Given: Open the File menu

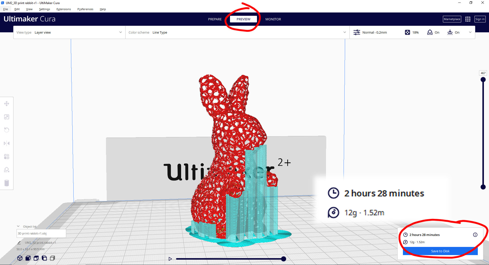Looking at the screenshot, I should coord(6,9).
